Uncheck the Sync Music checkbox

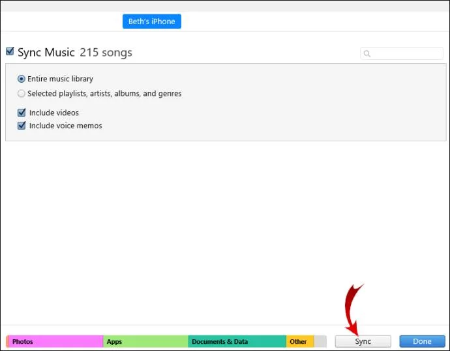coord(10,51)
